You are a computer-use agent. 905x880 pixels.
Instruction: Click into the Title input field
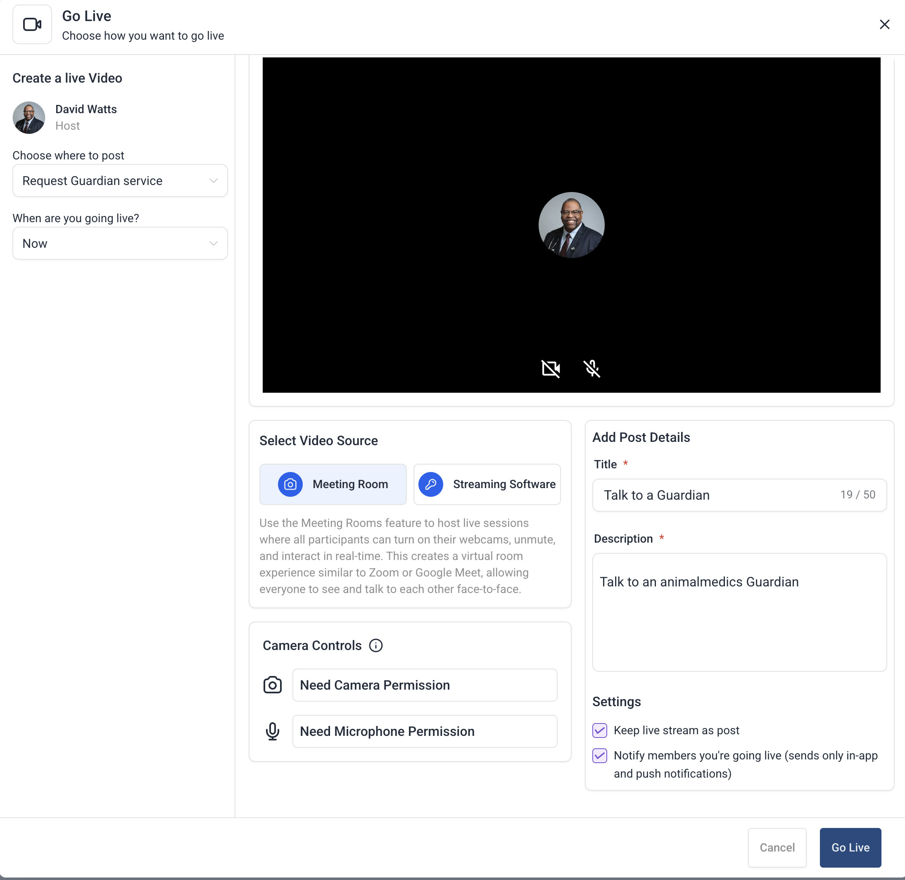pyautogui.click(x=716, y=495)
